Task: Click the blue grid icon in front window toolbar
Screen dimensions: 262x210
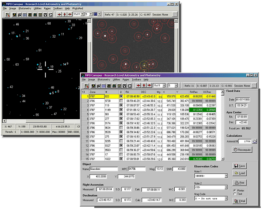Action: 104,86
